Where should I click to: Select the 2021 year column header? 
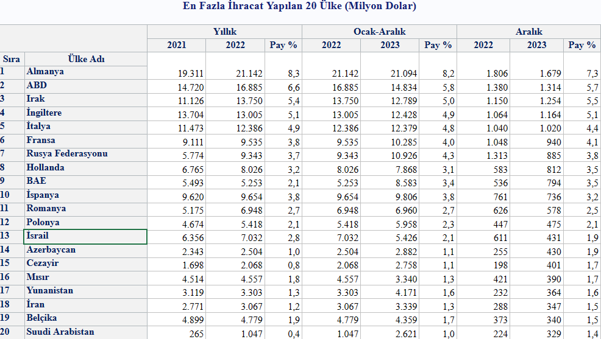(x=176, y=45)
